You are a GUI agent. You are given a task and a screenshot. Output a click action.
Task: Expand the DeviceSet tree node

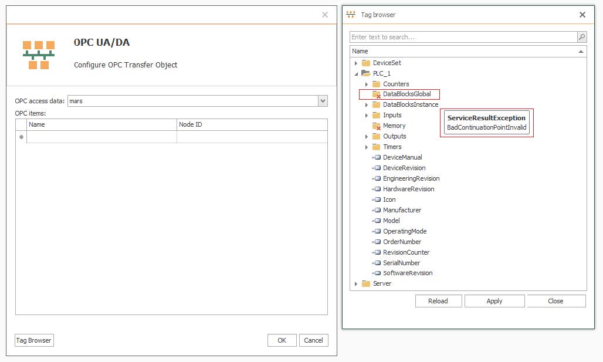[355, 63]
